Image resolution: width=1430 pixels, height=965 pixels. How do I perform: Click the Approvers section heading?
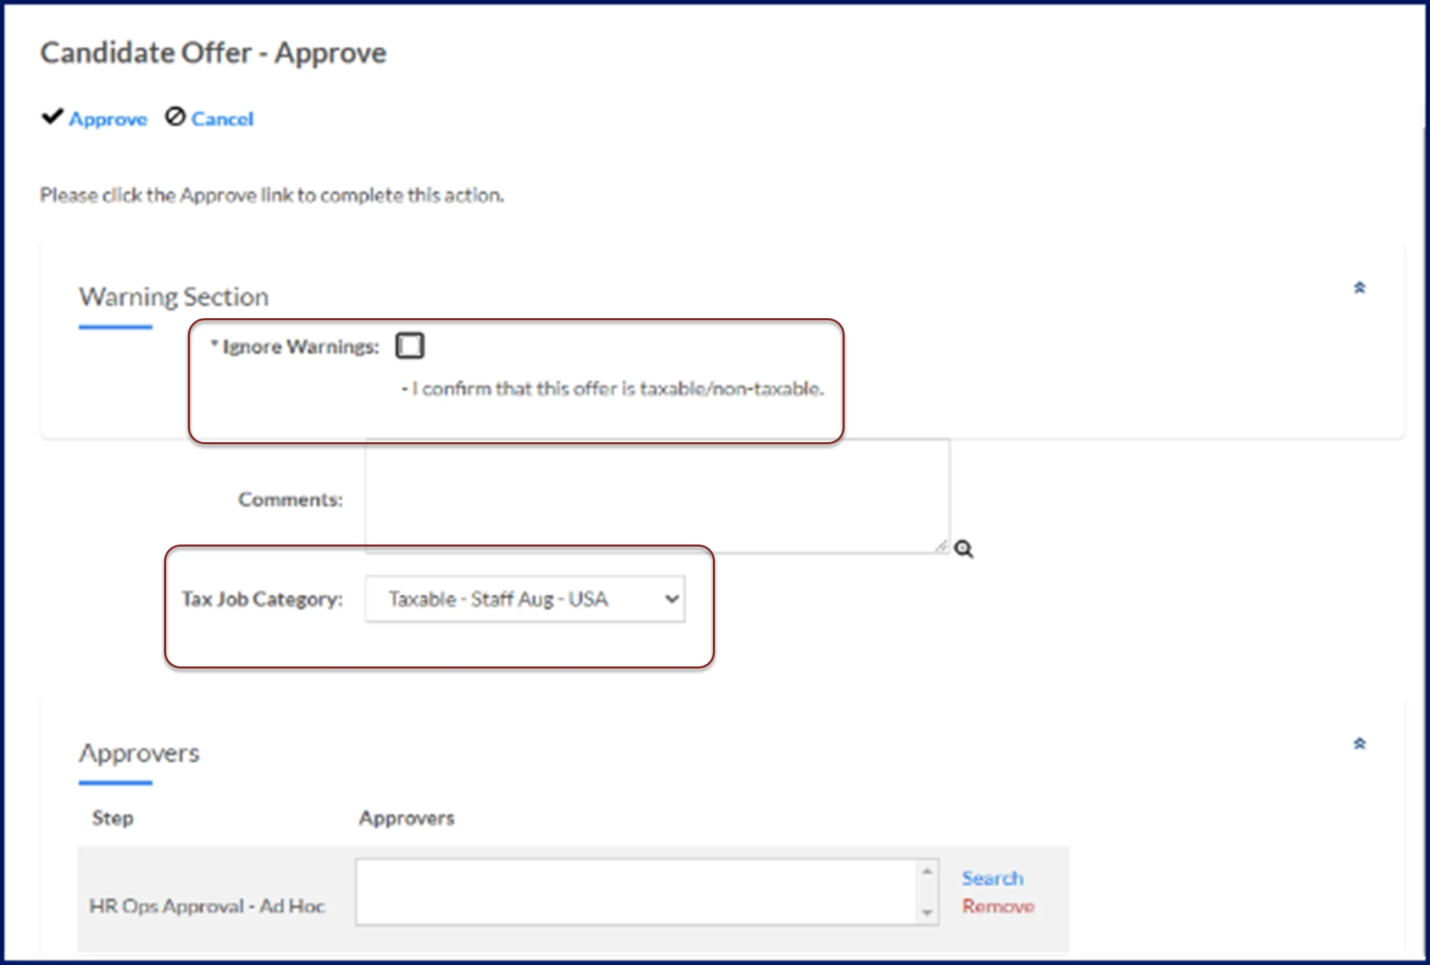click(x=139, y=753)
